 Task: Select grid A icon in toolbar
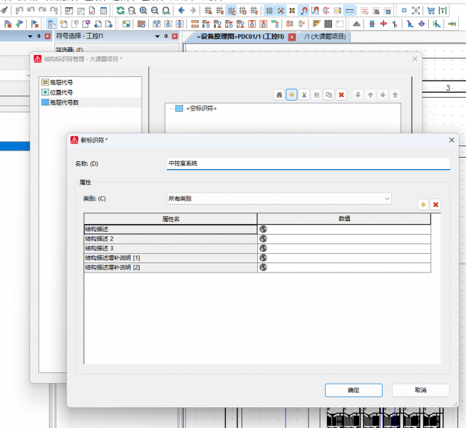208,11
